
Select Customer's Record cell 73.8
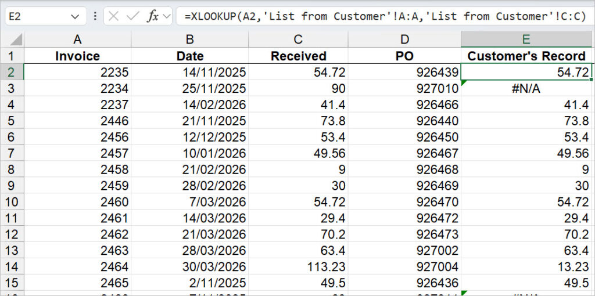pyautogui.click(x=526, y=121)
